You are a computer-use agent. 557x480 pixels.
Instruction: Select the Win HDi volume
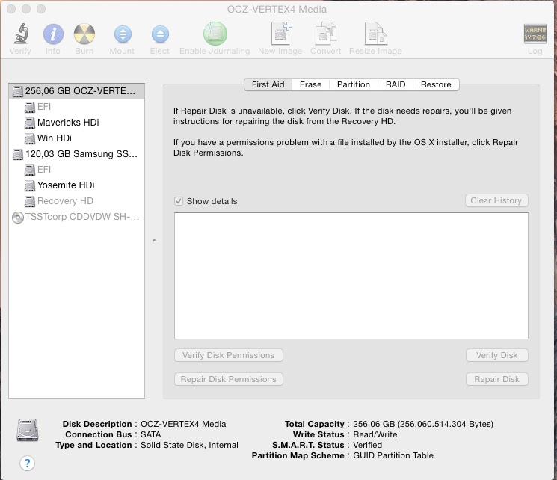(77, 138)
